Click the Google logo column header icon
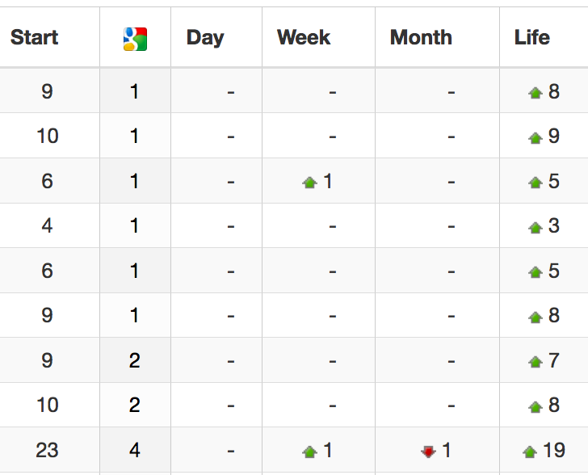This screenshot has height=475, width=588. (x=135, y=39)
